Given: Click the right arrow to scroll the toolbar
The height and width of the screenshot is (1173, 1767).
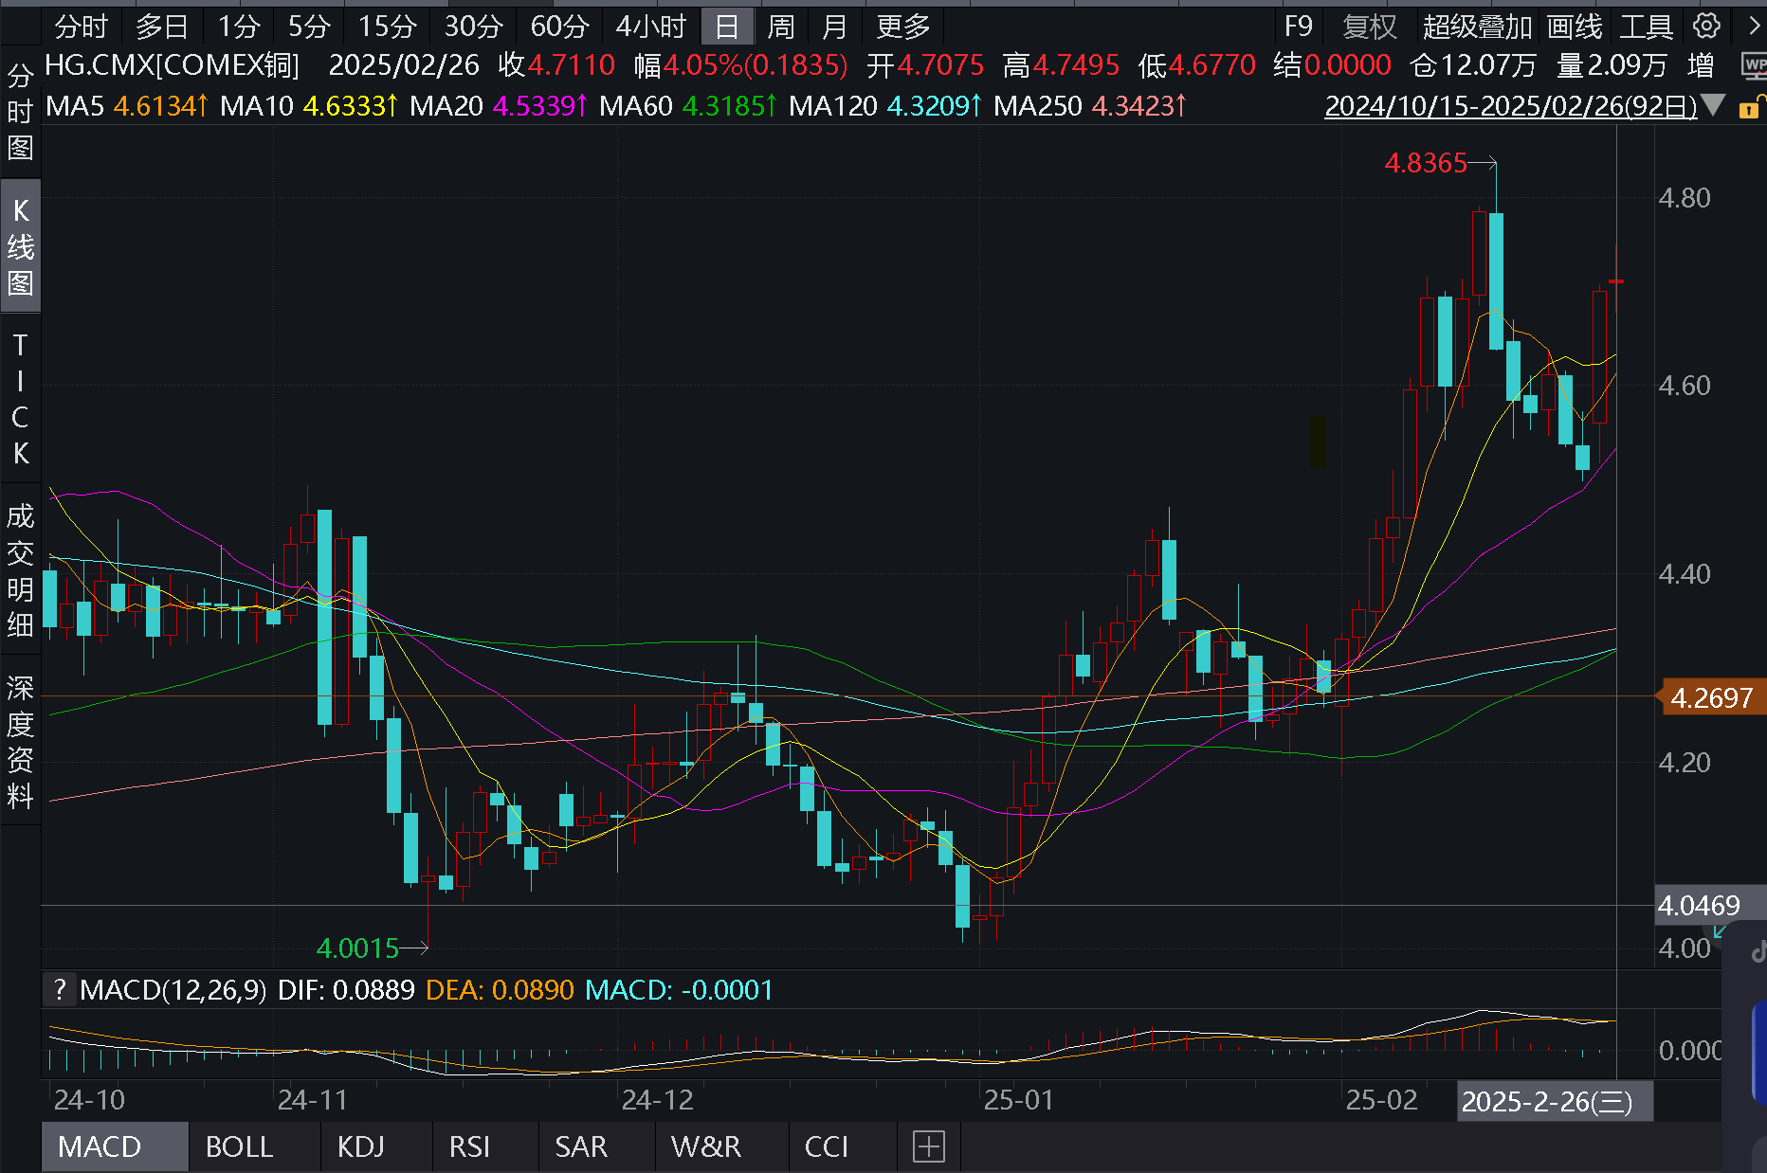Looking at the screenshot, I should point(1752,26).
